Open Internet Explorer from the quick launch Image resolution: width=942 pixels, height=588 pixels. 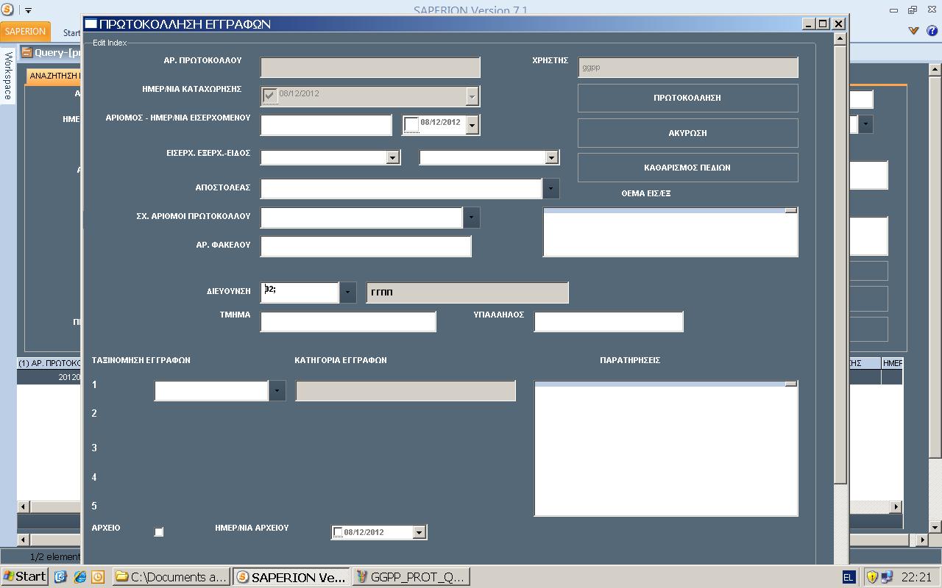click(79, 577)
